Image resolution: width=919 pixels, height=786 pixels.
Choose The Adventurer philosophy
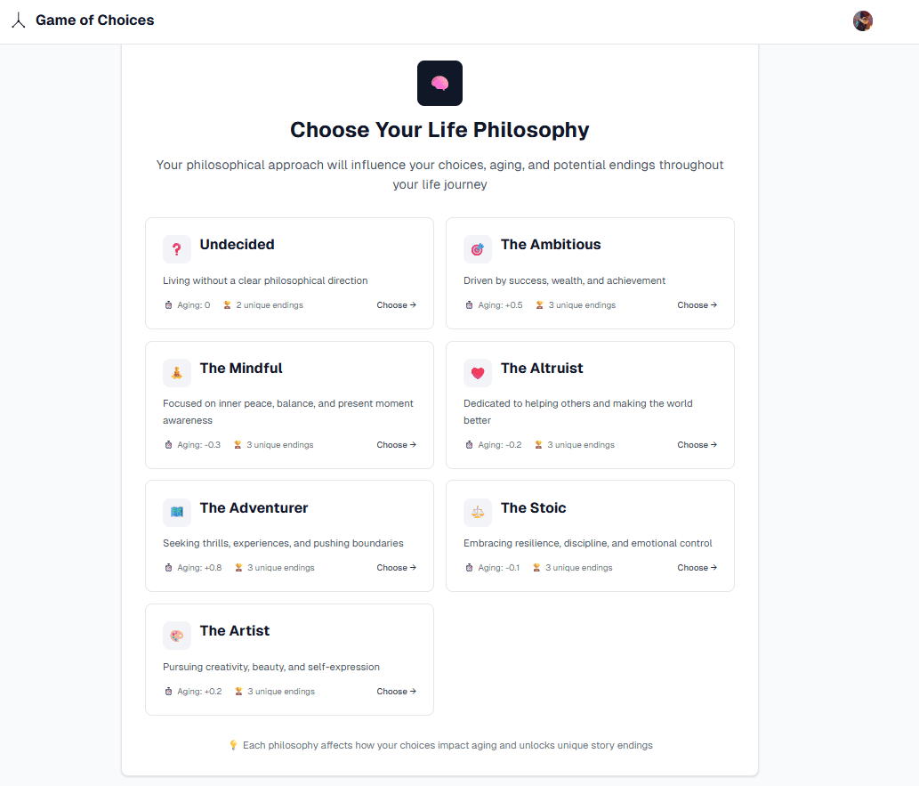click(396, 568)
